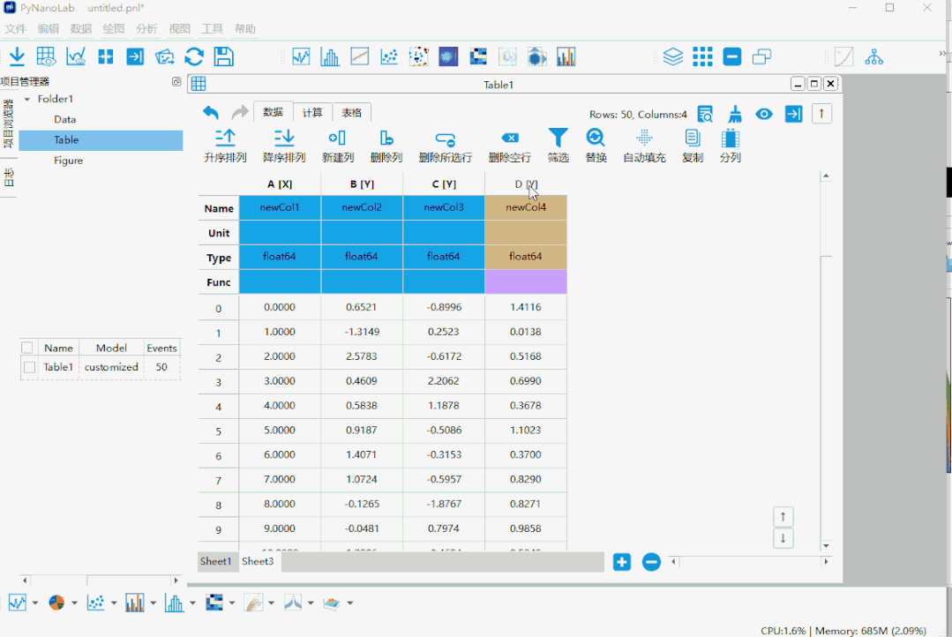
Task: Switch to Sheet3 tab
Action: tap(258, 561)
